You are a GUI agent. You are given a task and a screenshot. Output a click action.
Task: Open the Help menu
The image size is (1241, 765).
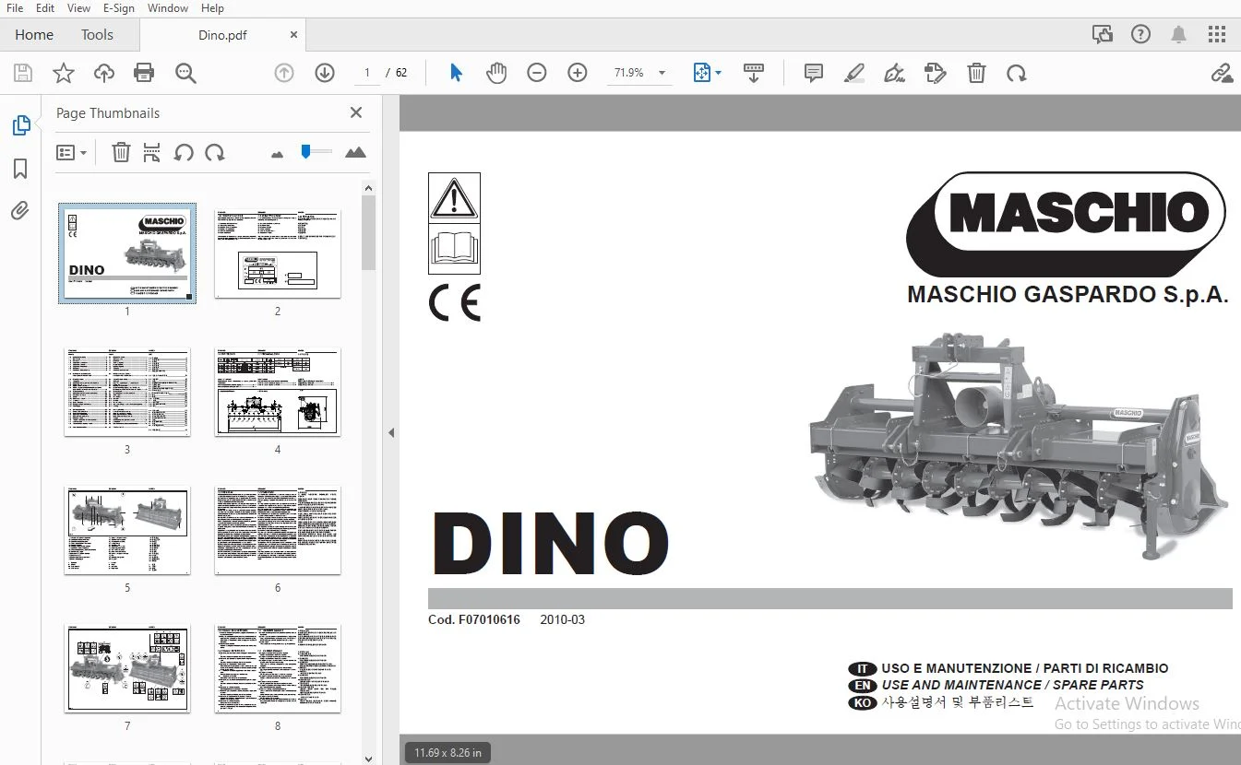pyautogui.click(x=212, y=8)
